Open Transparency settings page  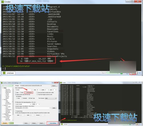pos(9,109)
